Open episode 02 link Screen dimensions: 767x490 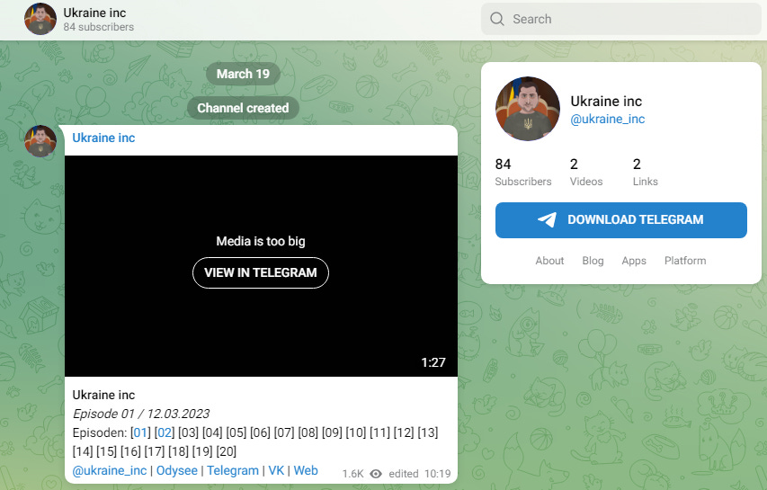point(164,432)
